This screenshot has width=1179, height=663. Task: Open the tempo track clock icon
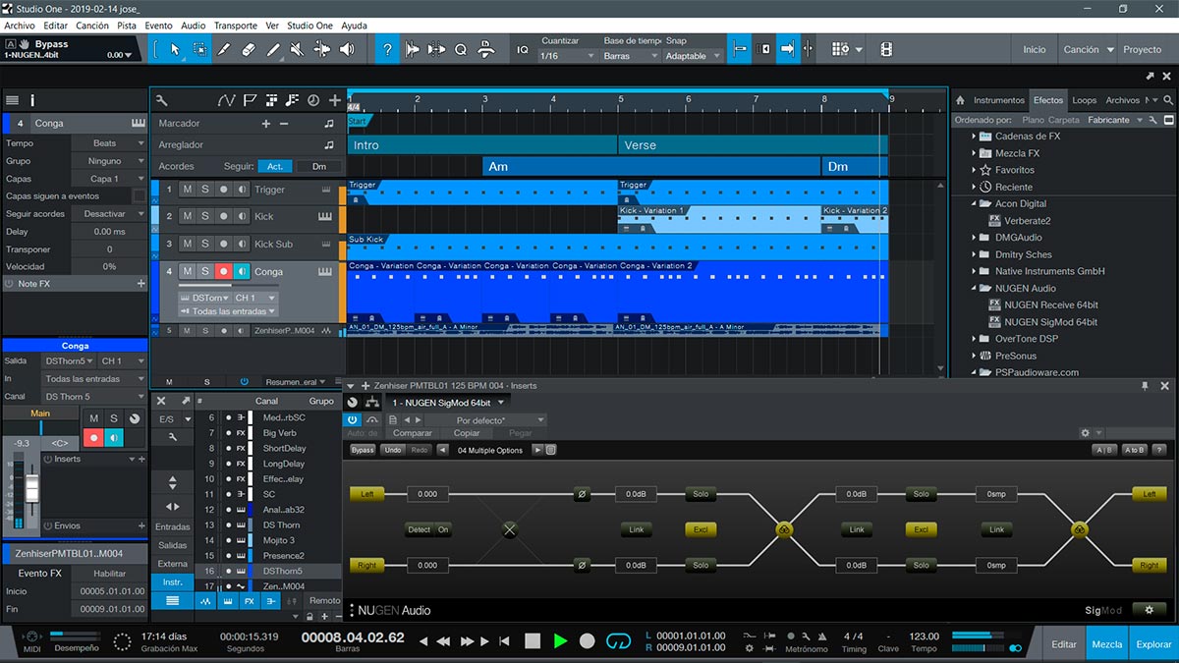(x=313, y=100)
